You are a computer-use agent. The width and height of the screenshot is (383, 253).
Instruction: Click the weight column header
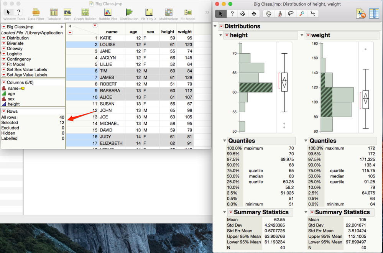pyautogui.click(x=185, y=32)
